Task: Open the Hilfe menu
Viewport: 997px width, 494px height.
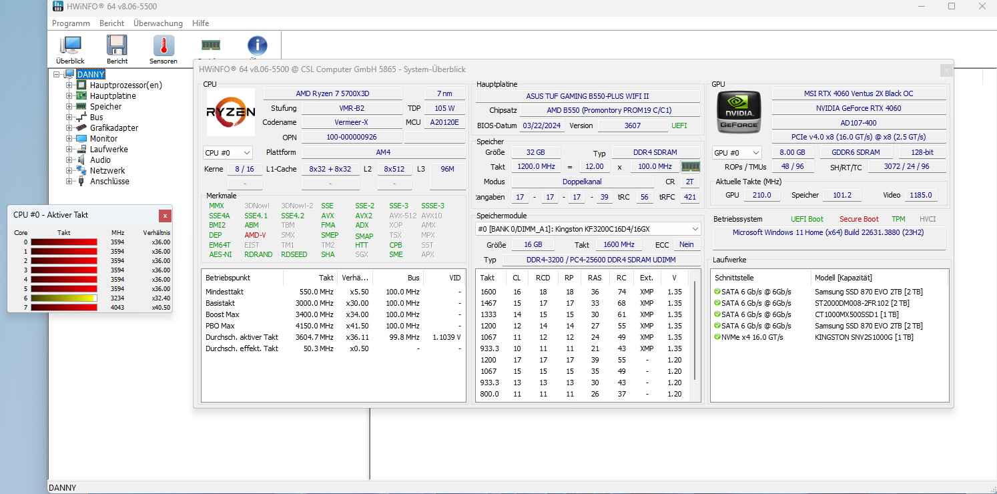Action: tap(201, 23)
